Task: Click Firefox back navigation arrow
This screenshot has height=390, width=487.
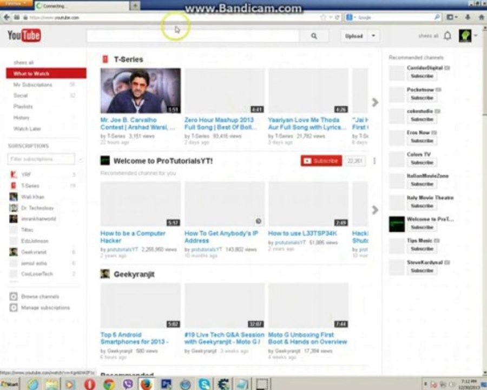Action: [6, 17]
